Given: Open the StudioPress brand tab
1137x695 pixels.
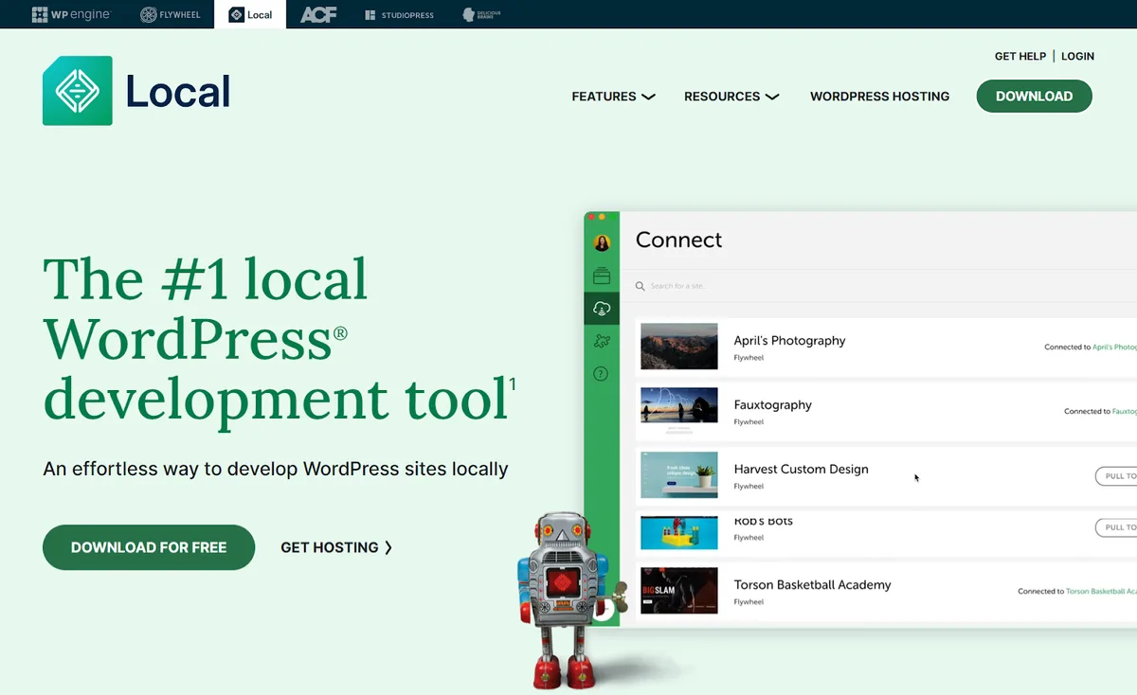Looking at the screenshot, I should [399, 14].
